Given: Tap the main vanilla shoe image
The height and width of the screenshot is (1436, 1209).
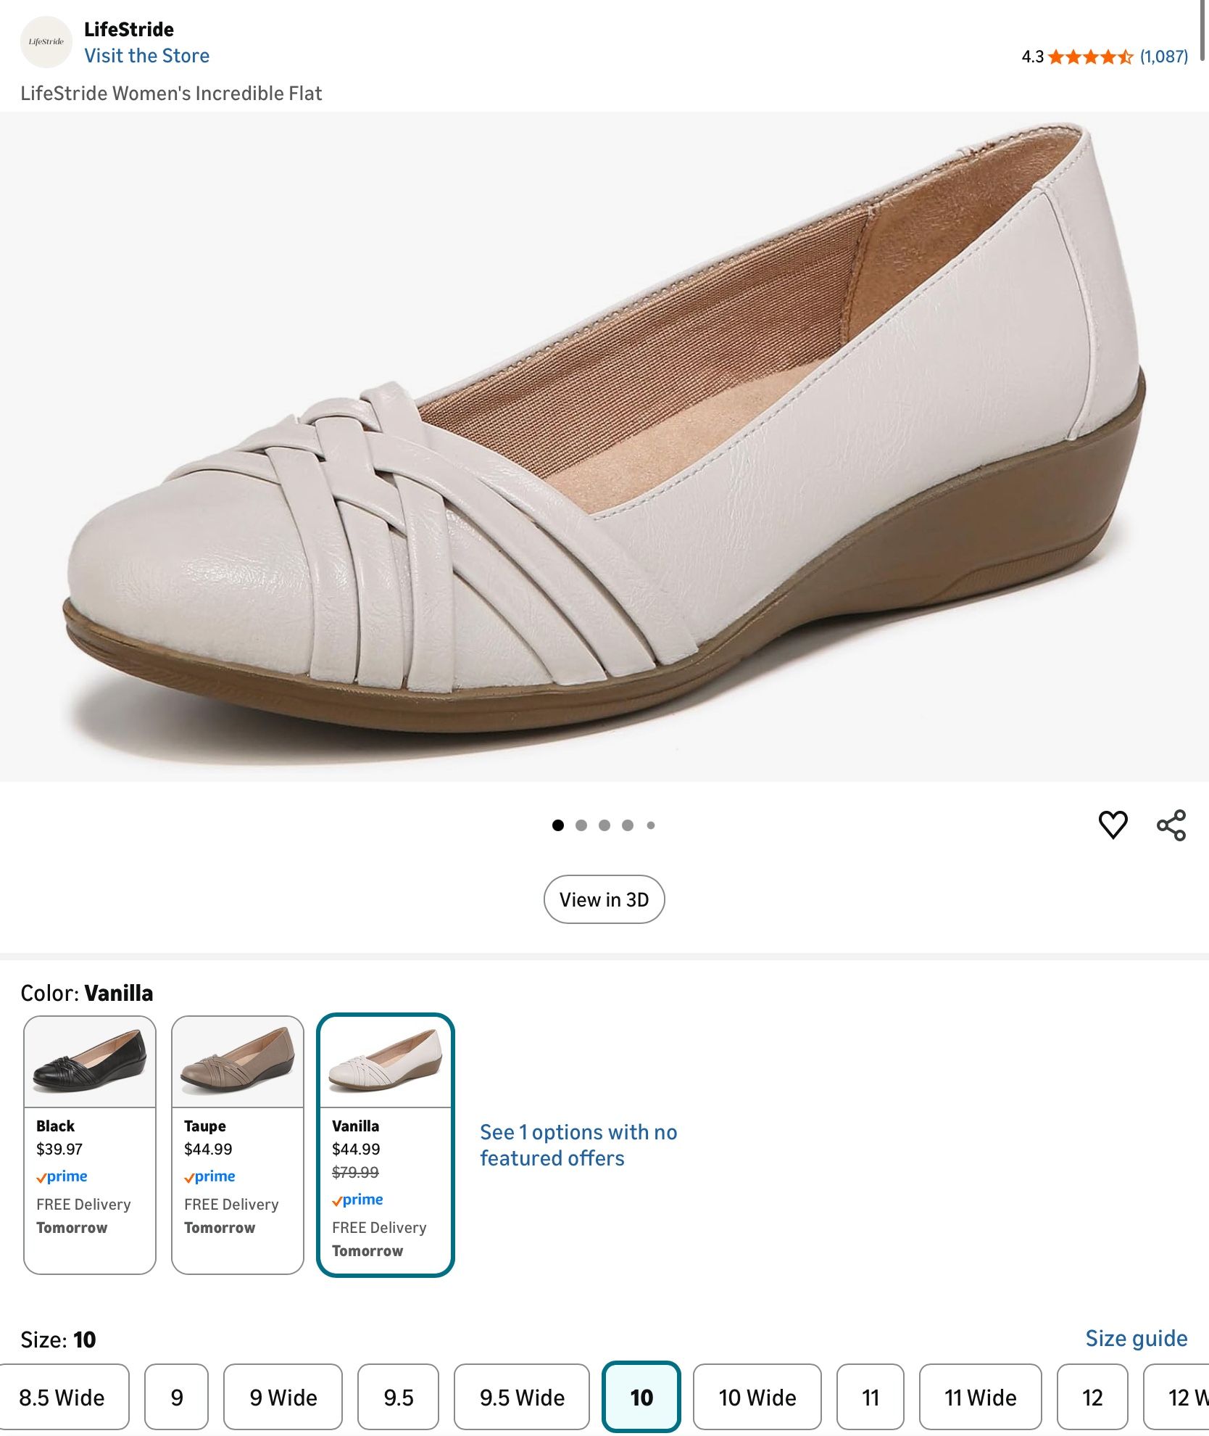Looking at the screenshot, I should click(604, 446).
